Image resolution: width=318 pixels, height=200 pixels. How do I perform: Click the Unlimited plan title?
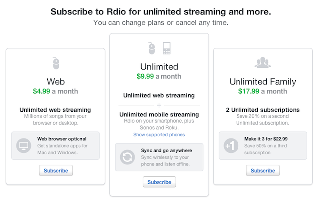coord(159,67)
